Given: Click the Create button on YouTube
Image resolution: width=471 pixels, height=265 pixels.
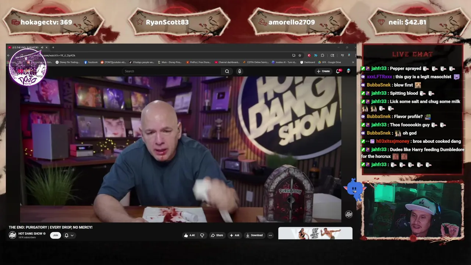Looking at the screenshot, I should click(323, 71).
